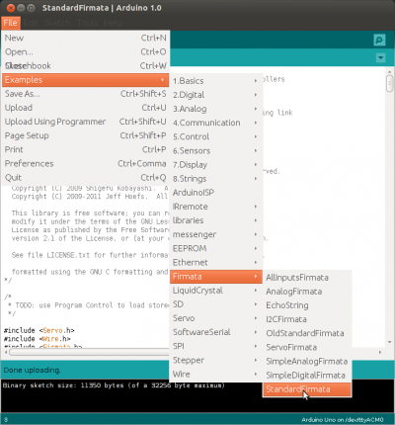Expand 1.Basics examples submenu
Image resolution: width=395 pixels, height=425 pixels.
(216, 81)
